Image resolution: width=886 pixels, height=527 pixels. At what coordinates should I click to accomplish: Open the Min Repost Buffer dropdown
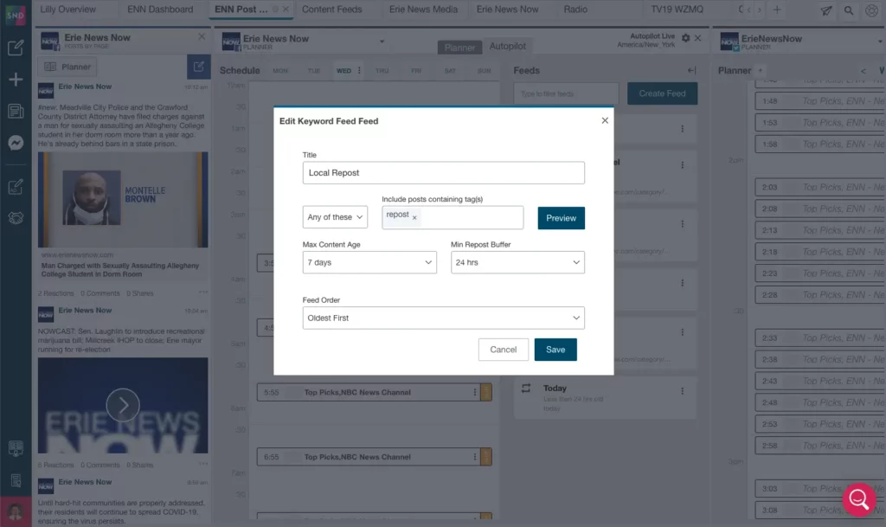point(517,262)
